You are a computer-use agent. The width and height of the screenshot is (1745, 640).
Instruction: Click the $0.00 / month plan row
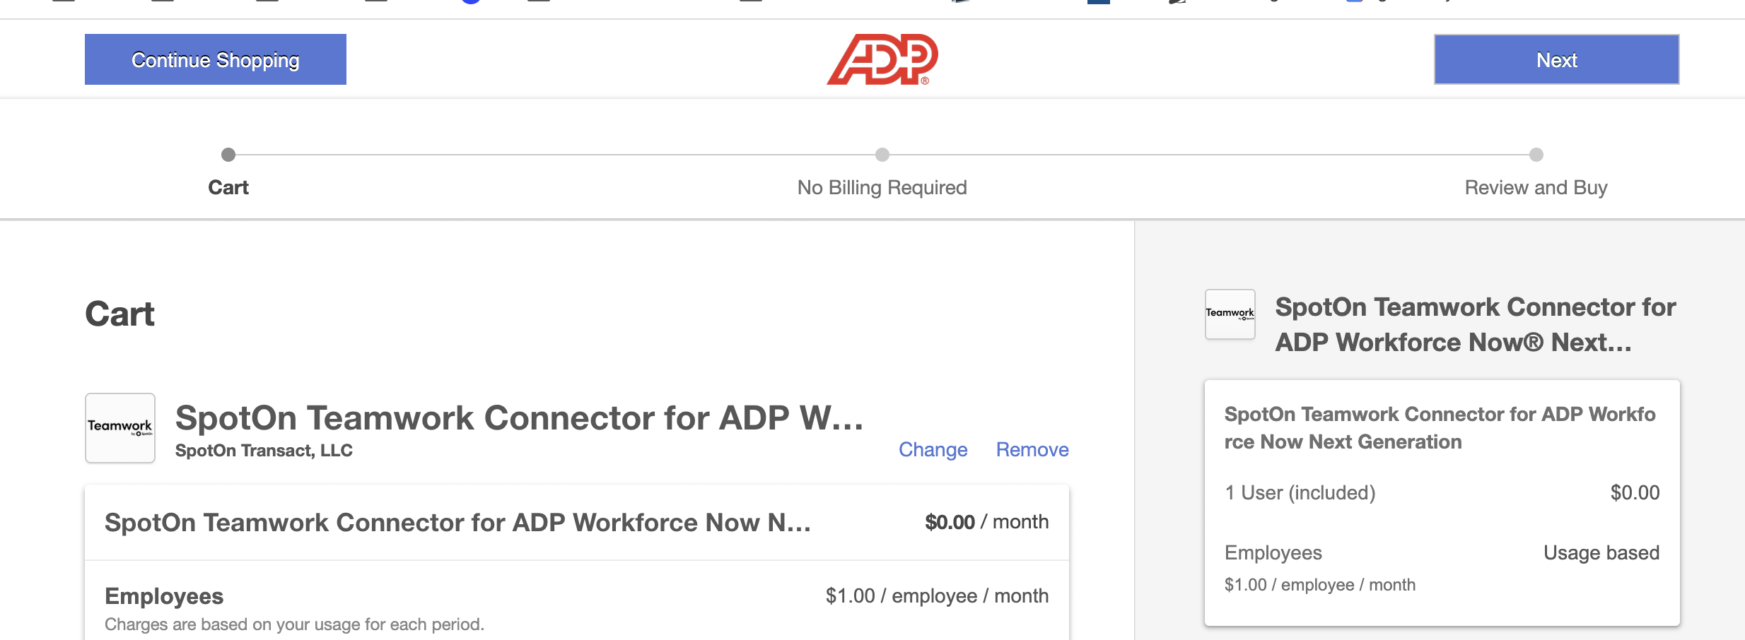(x=576, y=523)
